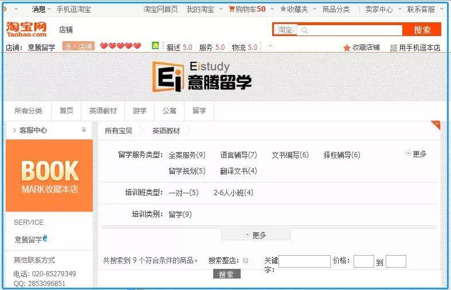Open the shopping cart (购物车)
The height and width of the screenshot is (290, 451).
coord(247,9)
